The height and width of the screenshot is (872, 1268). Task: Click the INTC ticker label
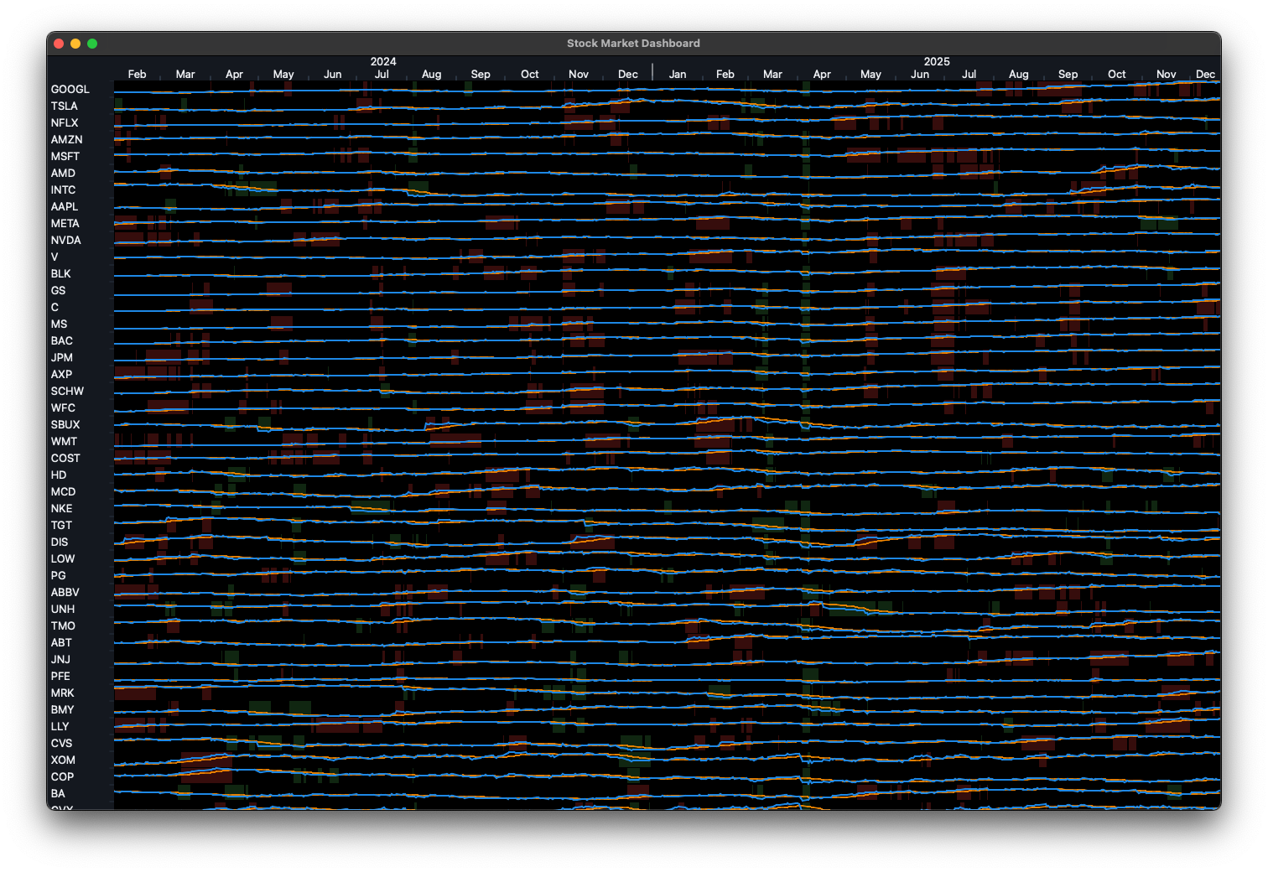click(x=63, y=190)
